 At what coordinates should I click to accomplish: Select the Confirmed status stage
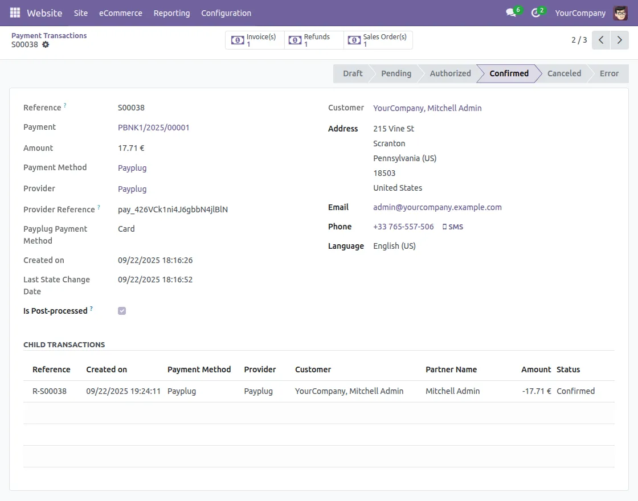[x=508, y=73]
